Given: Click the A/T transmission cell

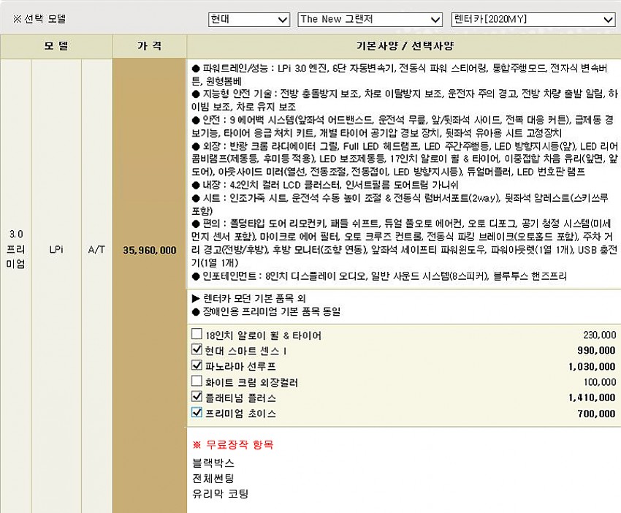Looking at the screenshot, I should point(96,250).
